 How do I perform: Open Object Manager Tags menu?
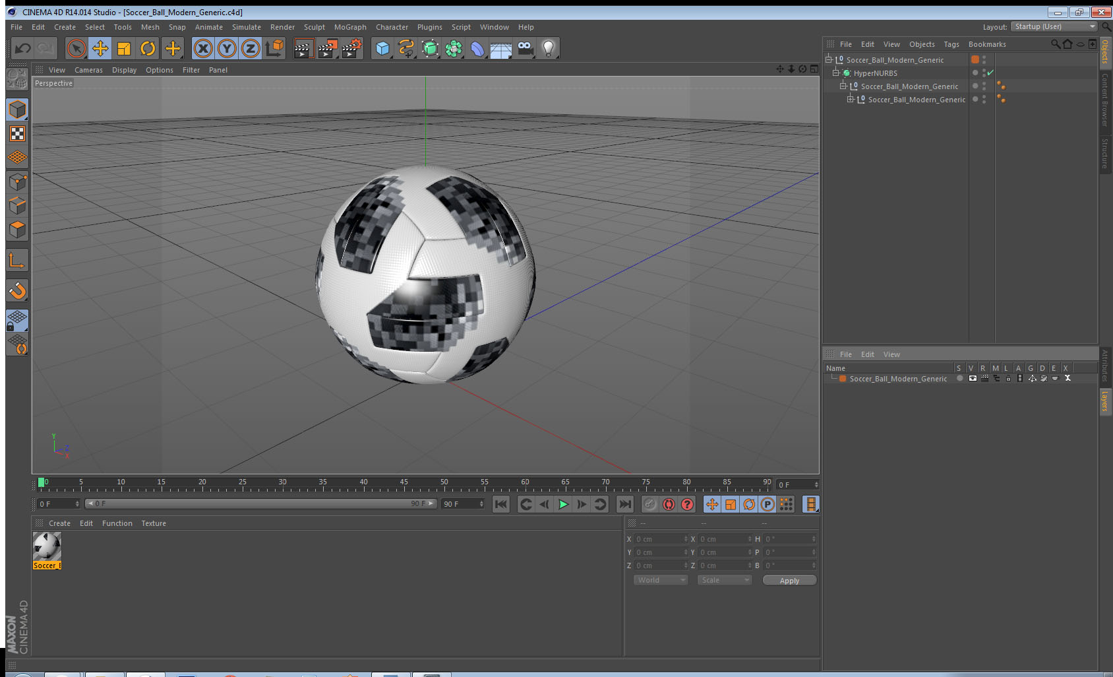click(x=951, y=44)
